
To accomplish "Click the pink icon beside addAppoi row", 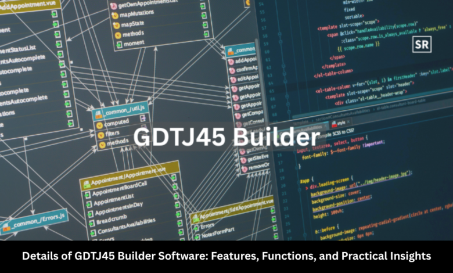I will 231,62.
